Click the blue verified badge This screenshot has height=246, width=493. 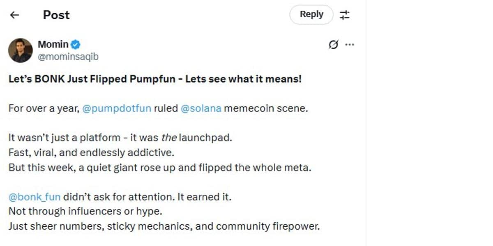(x=76, y=44)
